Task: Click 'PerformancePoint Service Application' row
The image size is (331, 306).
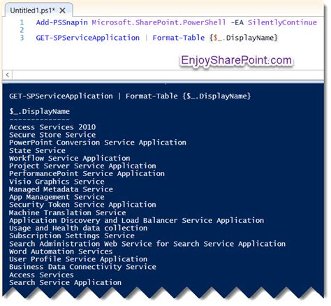Action: click(87, 174)
